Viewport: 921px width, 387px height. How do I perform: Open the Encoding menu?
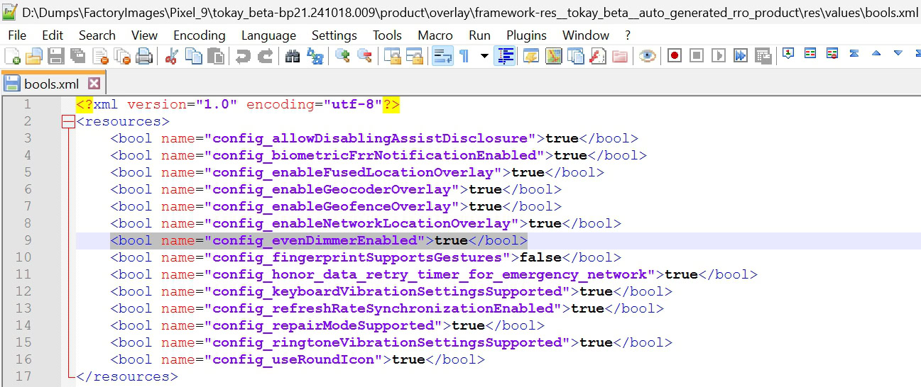199,35
